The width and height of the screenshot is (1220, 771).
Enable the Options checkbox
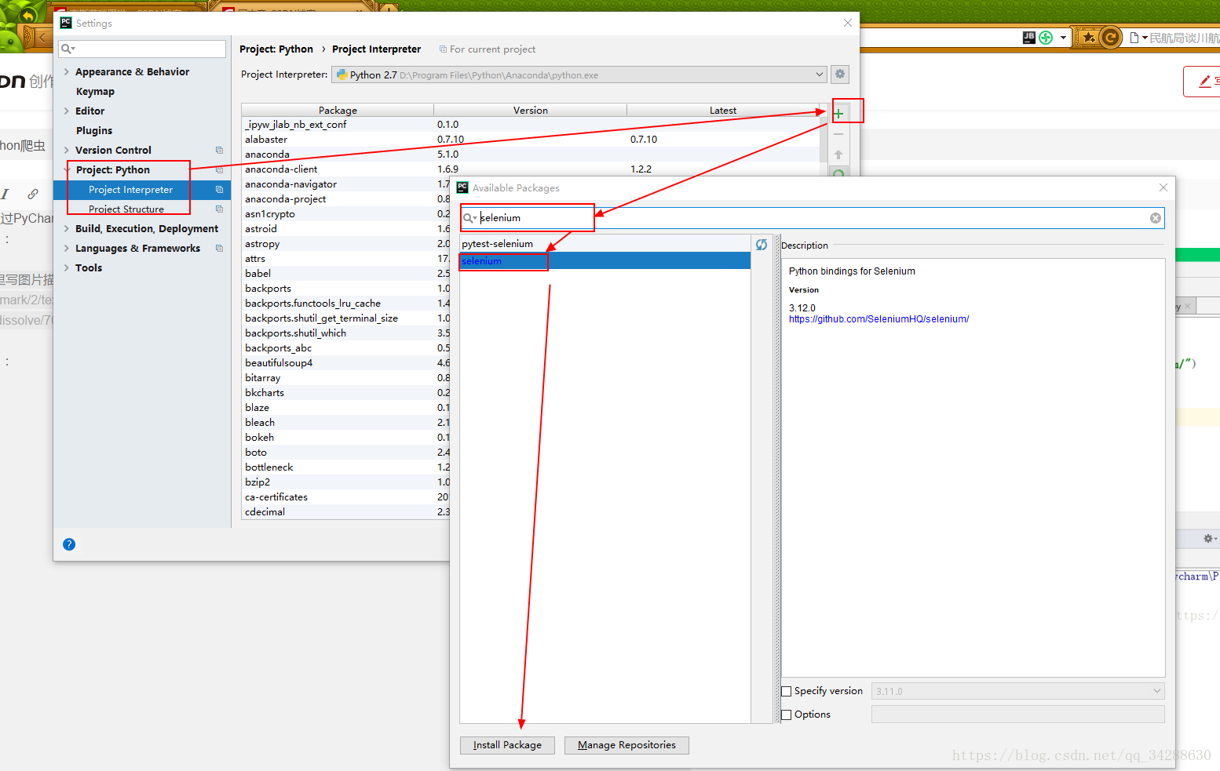pos(787,715)
